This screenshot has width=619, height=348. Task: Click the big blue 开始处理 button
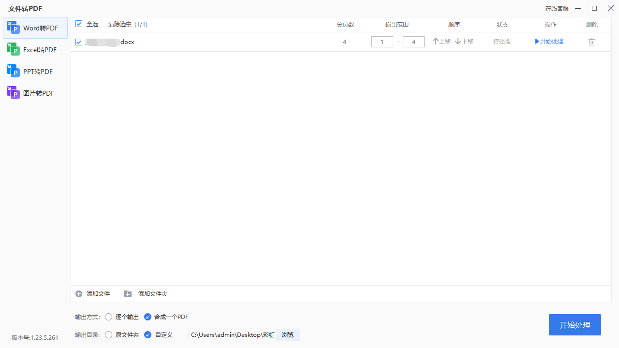click(x=575, y=325)
